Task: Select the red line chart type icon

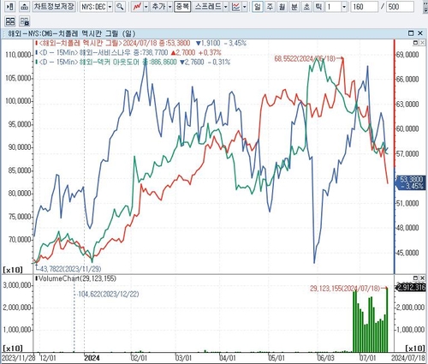Action: coord(137,7)
